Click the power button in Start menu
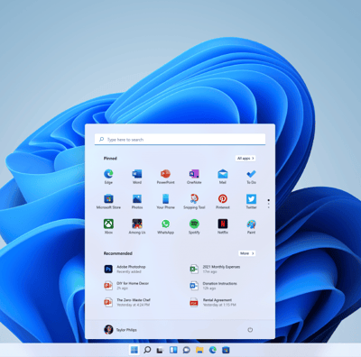Viewport: 361px width, 357px height. (250, 330)
